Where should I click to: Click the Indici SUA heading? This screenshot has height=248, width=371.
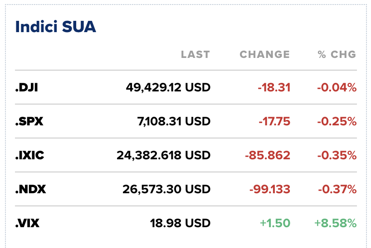56,27
